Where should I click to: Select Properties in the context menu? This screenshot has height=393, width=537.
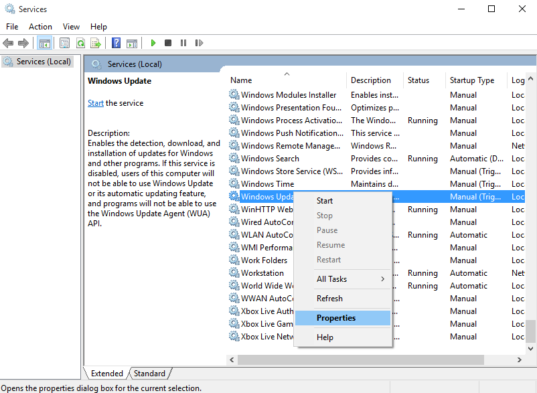point(343,318)
